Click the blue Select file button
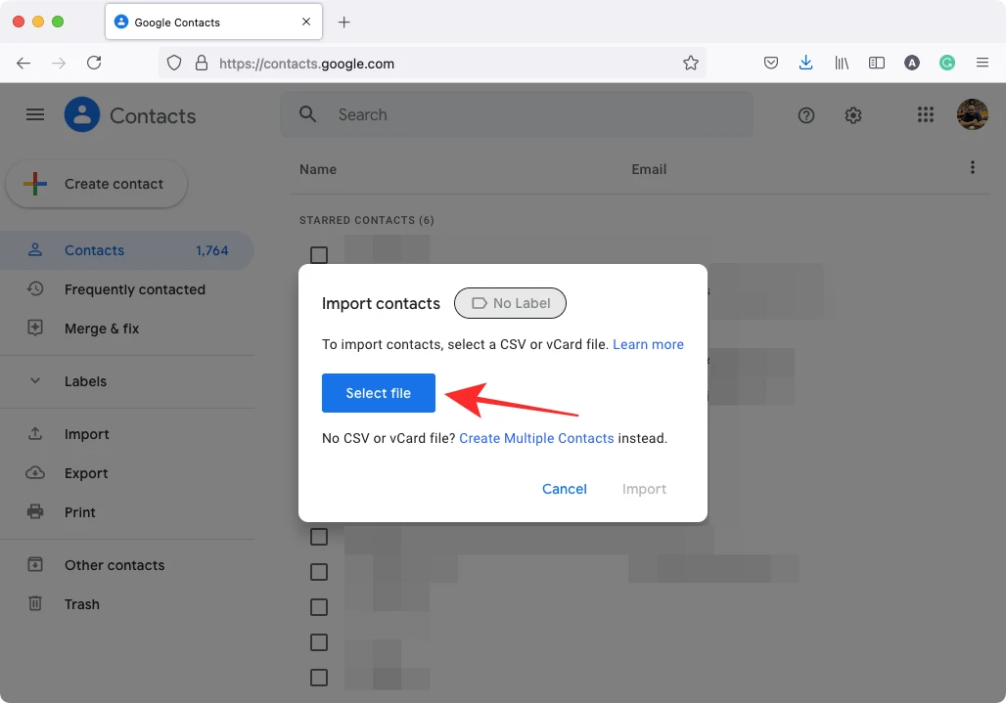The width and height of the screenshot is (1006, 703). tap(379, 393)
